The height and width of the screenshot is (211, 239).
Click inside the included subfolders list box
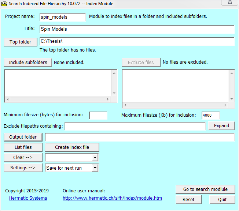58,83
